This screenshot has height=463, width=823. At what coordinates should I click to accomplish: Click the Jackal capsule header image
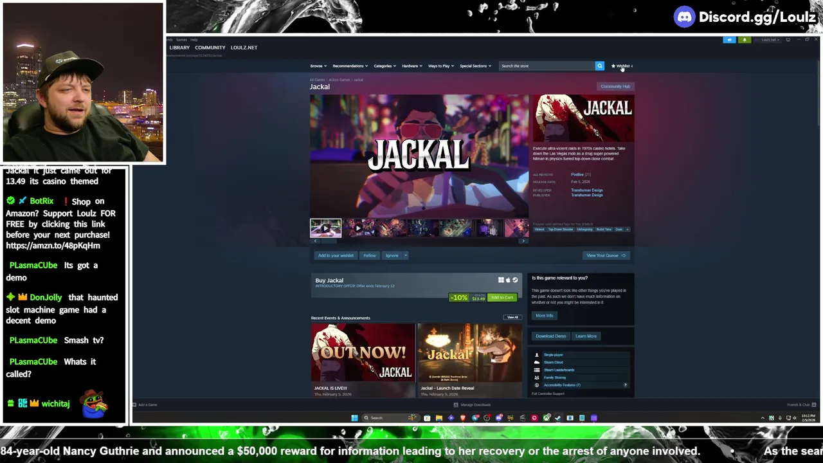tap(583, 118)
